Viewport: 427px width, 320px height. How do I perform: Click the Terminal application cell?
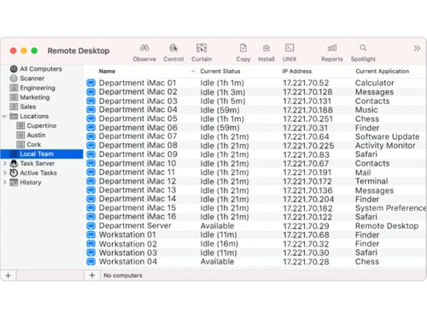[x=371, y=181]
